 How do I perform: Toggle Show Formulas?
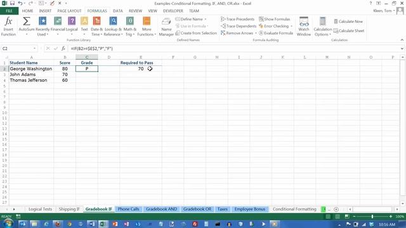pyautogui.click(x=275, y=19)
